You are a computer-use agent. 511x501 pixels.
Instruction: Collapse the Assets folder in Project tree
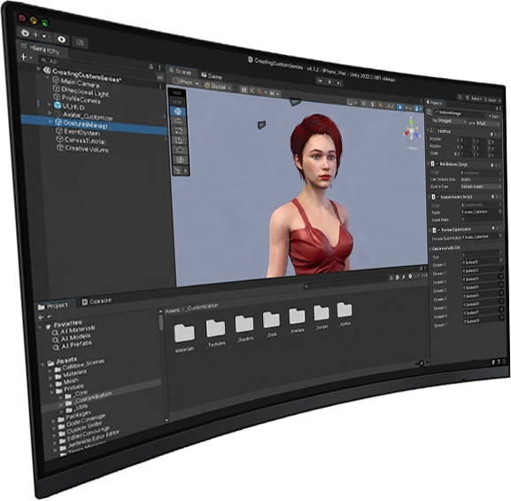(x=43, y=364)
